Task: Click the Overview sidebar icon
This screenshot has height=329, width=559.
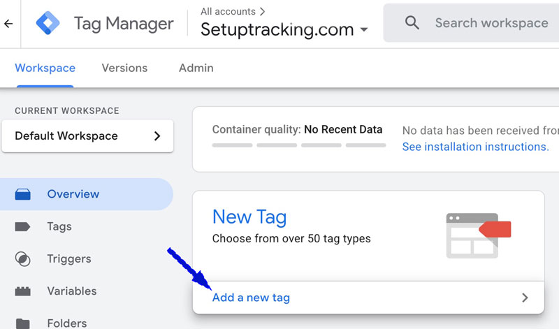Action: 23,194
